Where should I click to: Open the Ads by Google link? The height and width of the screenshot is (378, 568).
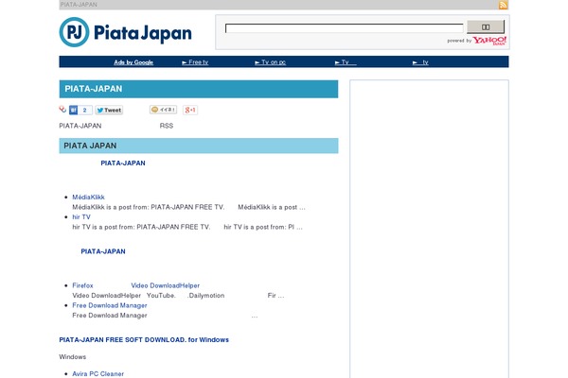click(133, 62)
